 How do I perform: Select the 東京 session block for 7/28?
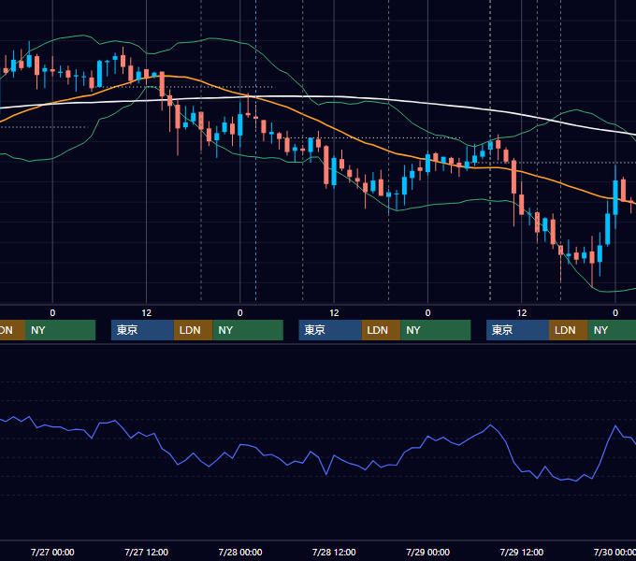[330, 330]
